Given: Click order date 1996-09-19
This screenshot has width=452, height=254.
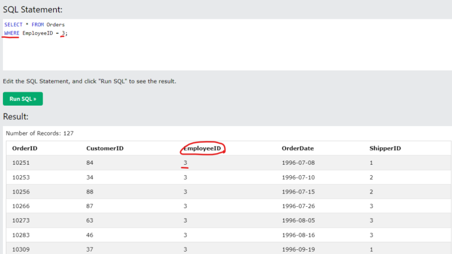Looking at the screenshot, I should 298,249.
